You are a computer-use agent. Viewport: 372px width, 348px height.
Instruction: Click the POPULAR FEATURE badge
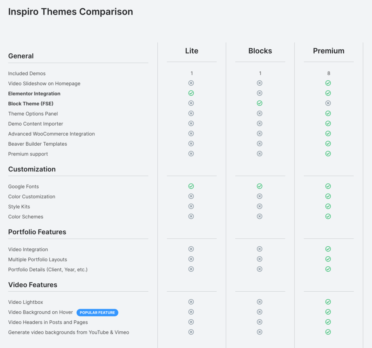(x=97, y=312)
